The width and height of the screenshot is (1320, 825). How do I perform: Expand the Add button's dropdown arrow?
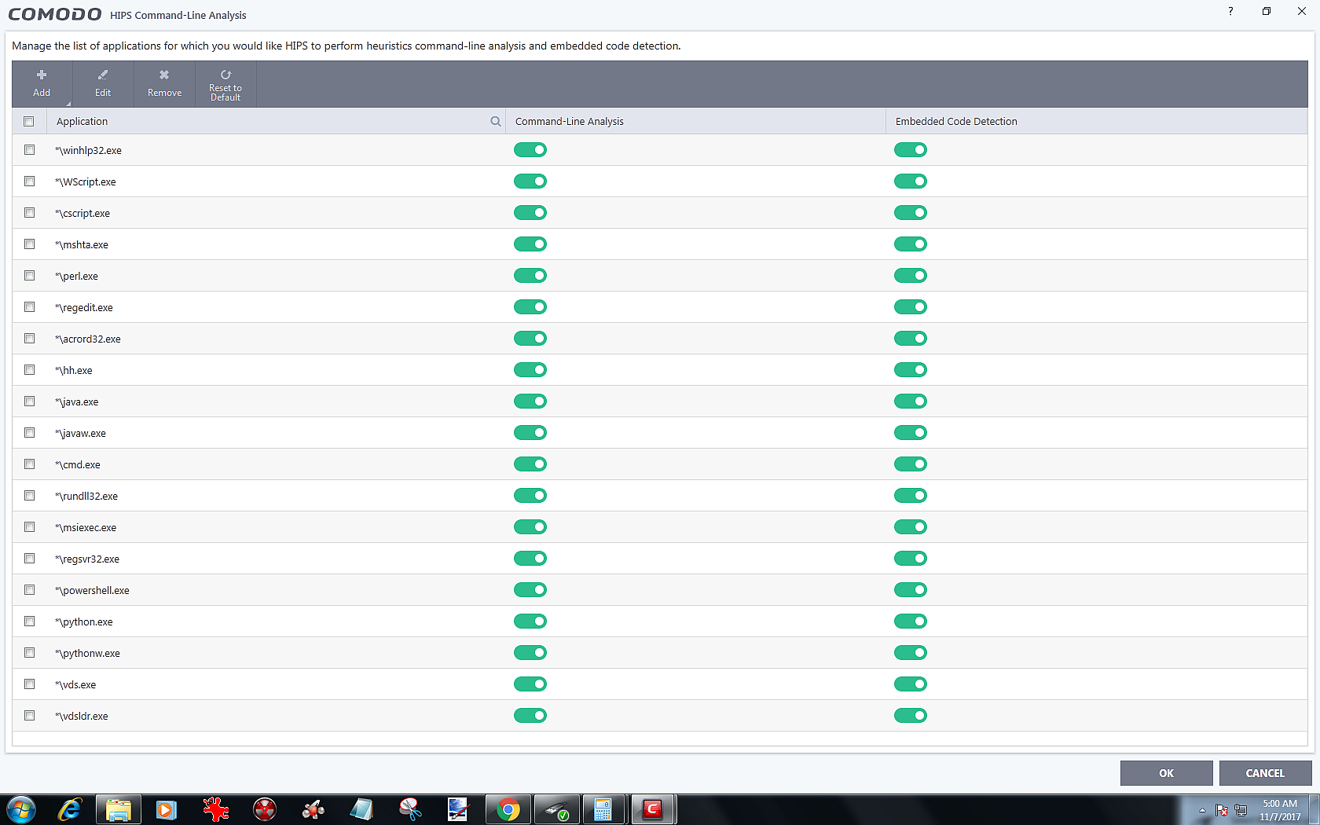[x=68, y=104]
